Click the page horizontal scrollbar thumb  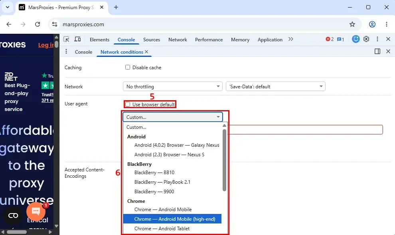pyautogui.click(x=17, y=232)
